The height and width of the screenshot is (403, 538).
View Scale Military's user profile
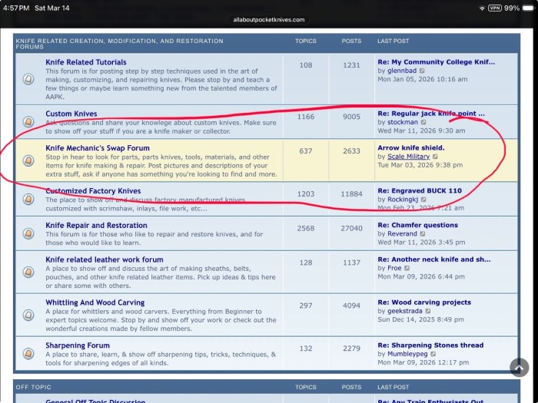[408, 157]
